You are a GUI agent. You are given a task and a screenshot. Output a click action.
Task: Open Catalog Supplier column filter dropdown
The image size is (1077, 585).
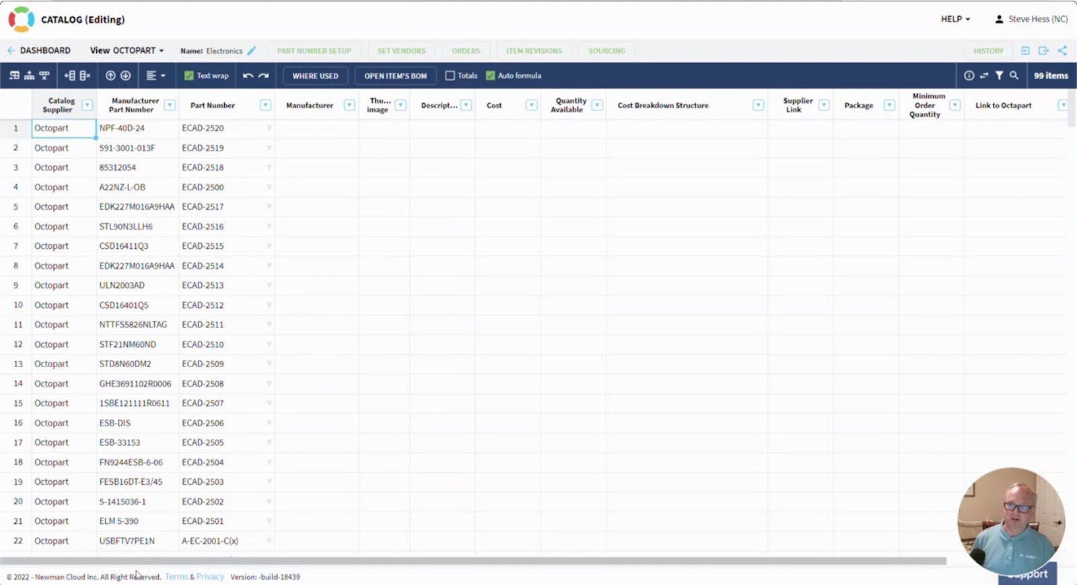87,106
